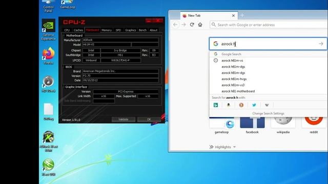Click the BIOS Date 09/10/2012 field
328x184 pixels.
point(120,80)
